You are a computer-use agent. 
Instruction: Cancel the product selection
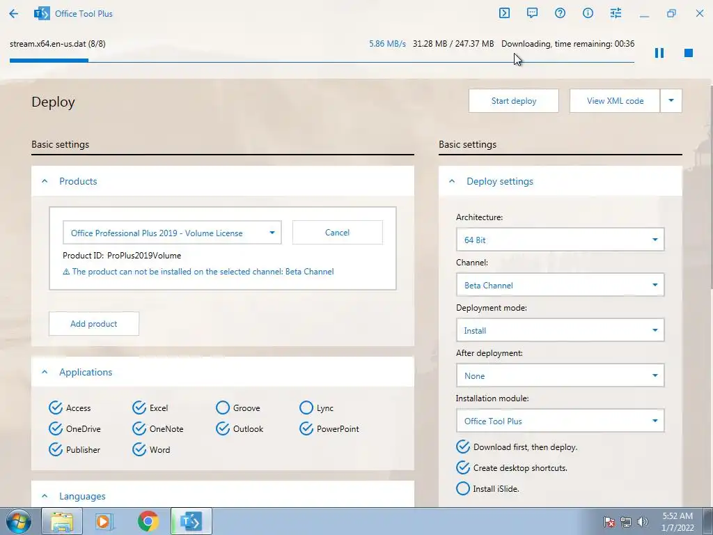pyautogui.click(x=338, y=233)
